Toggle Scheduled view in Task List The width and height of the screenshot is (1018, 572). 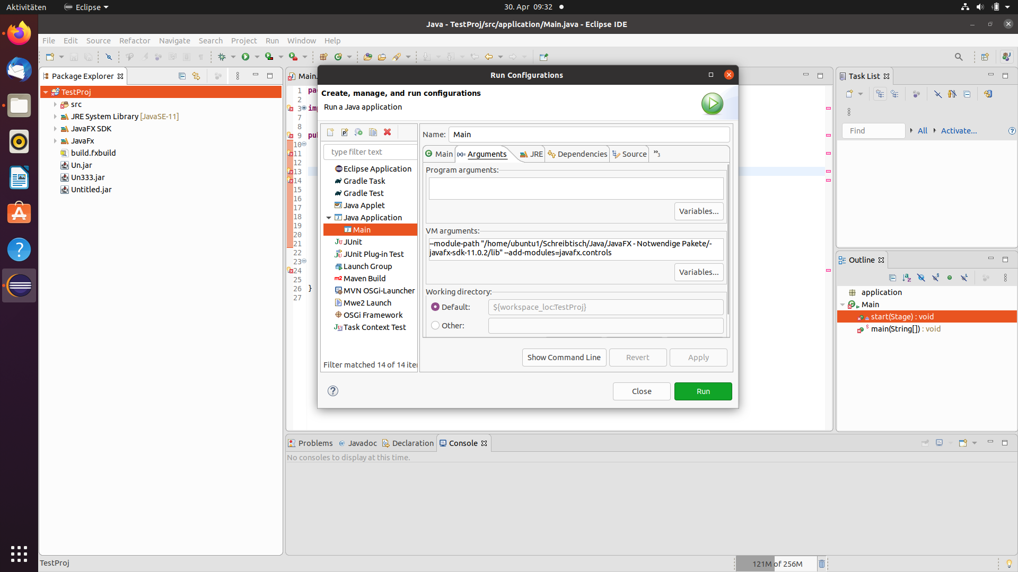(x=895, y=94)
